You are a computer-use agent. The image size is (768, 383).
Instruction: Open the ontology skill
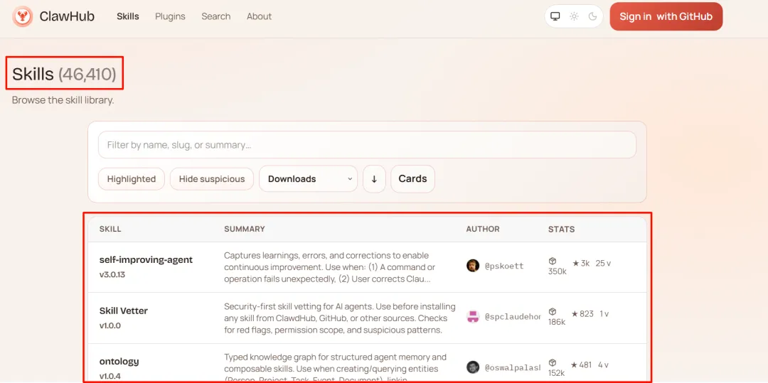(119, 362)
